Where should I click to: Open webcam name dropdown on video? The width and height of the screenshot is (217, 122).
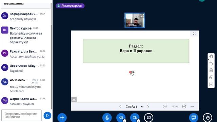pos(133,25)
